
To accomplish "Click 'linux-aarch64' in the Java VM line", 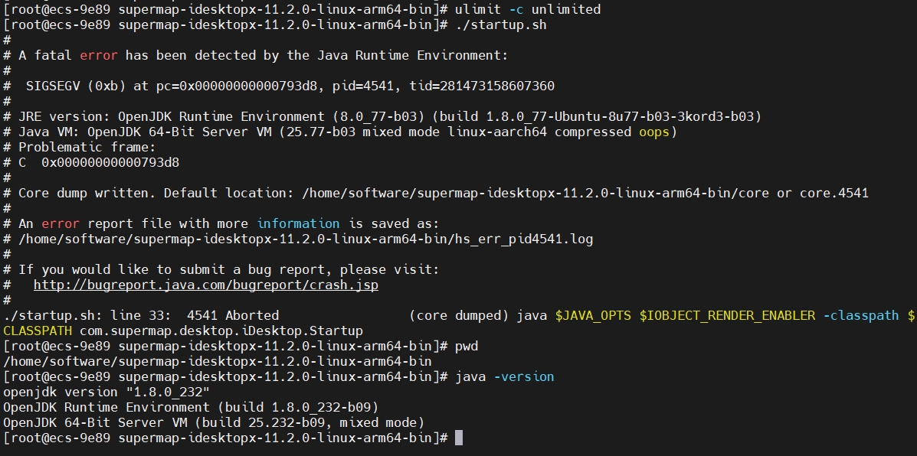I will pyautogui.click(x=497, y=132).
